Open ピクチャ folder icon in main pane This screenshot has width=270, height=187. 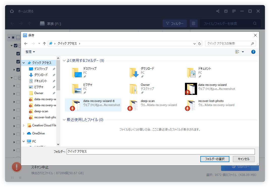pos(77,89)
